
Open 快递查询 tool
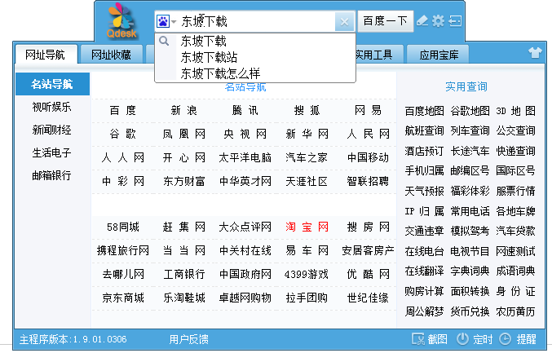point(516,151)
